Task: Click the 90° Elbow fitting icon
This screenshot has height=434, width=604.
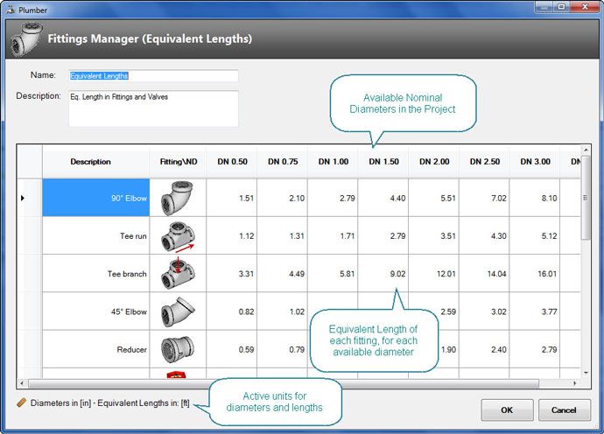Action: pos(179,199)
